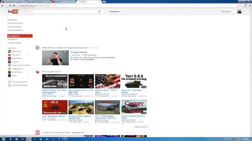Image resolution: width=252 pixels, height=141 pixels.
Task: Click the Канал 40_tonn avatar in the subscriptions sidebar
Action: click(9, 65)
